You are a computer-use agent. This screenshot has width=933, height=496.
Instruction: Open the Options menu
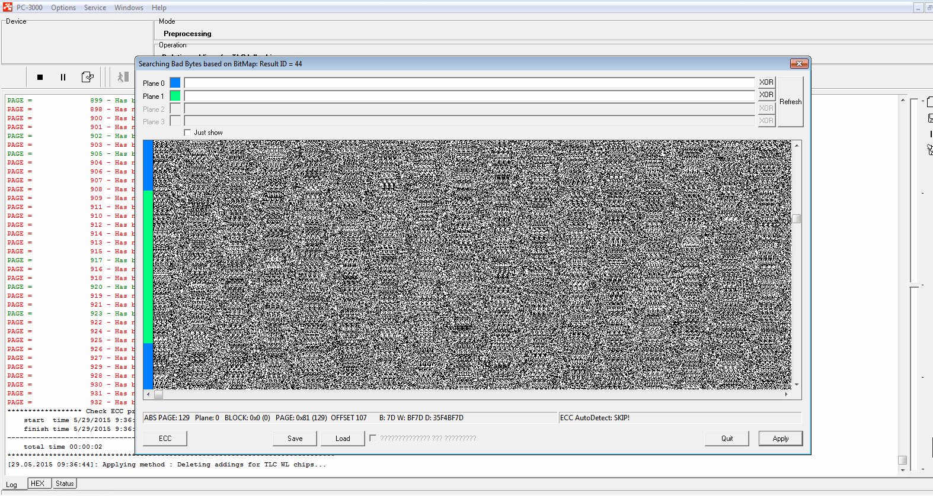click(x=63, y=8)
